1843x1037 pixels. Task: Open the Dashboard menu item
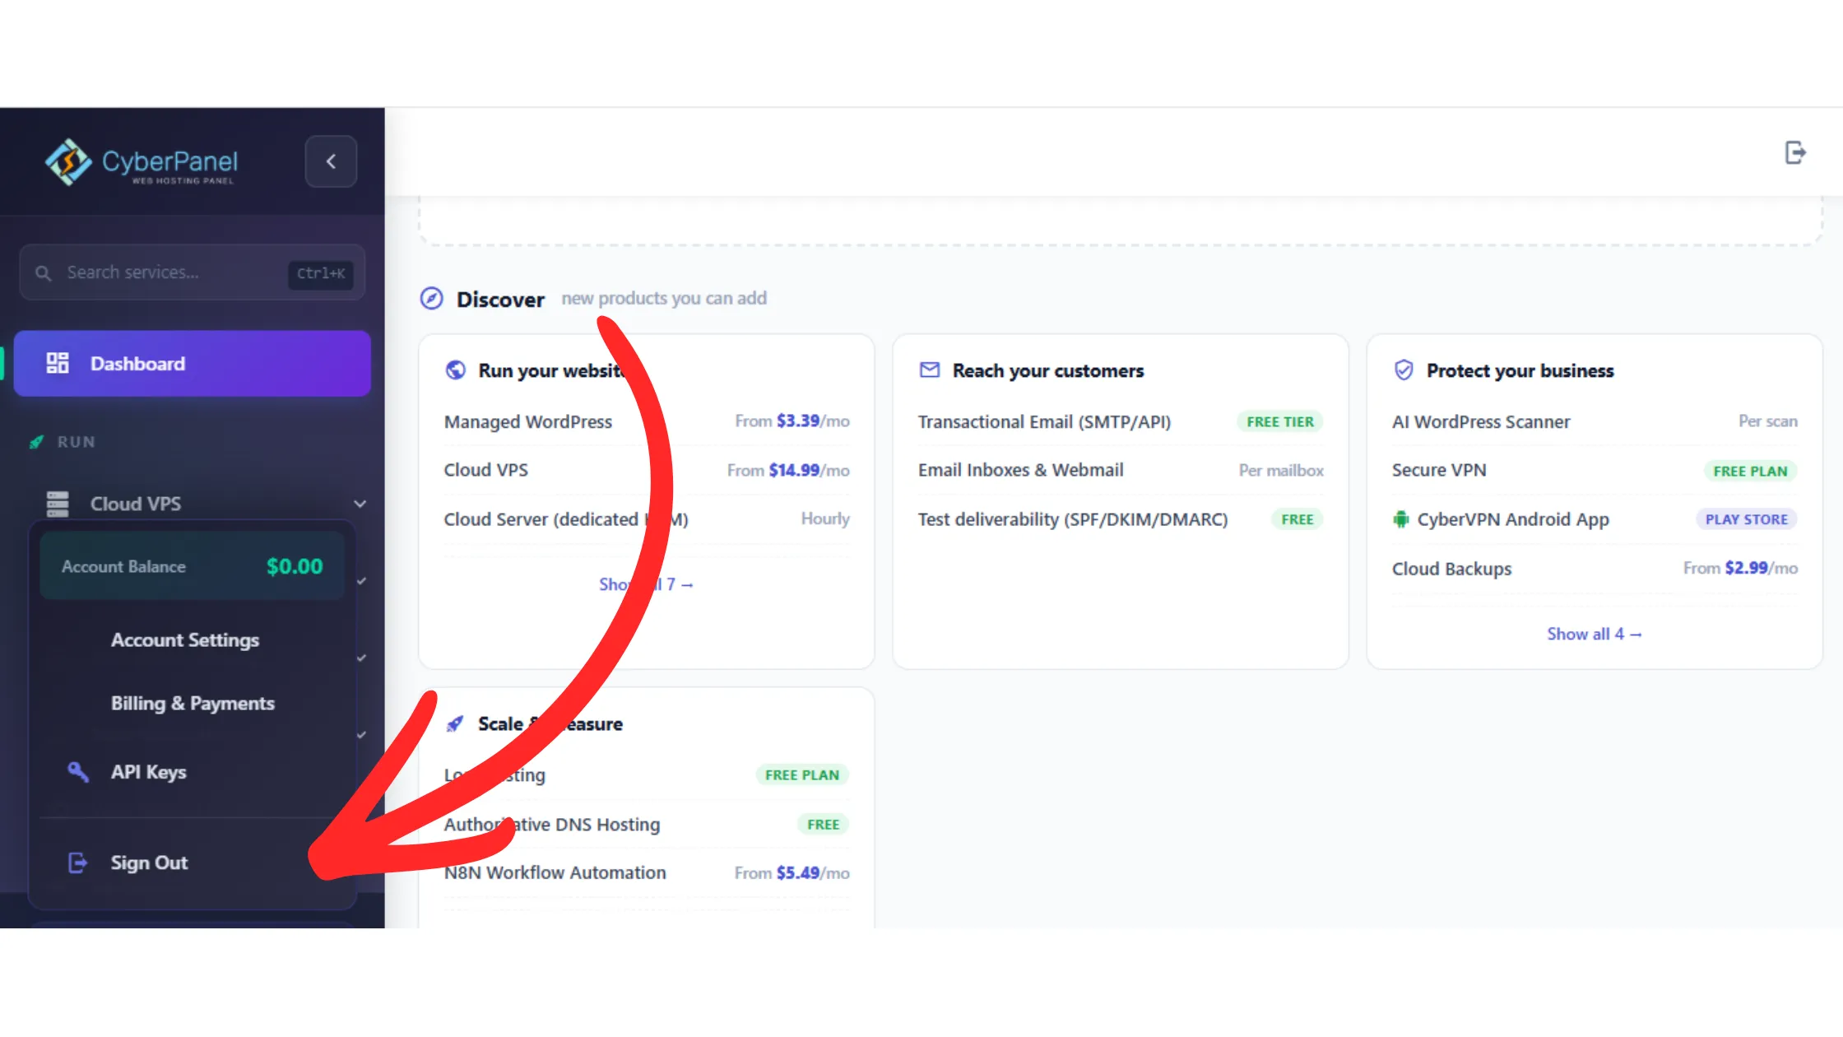192,363
